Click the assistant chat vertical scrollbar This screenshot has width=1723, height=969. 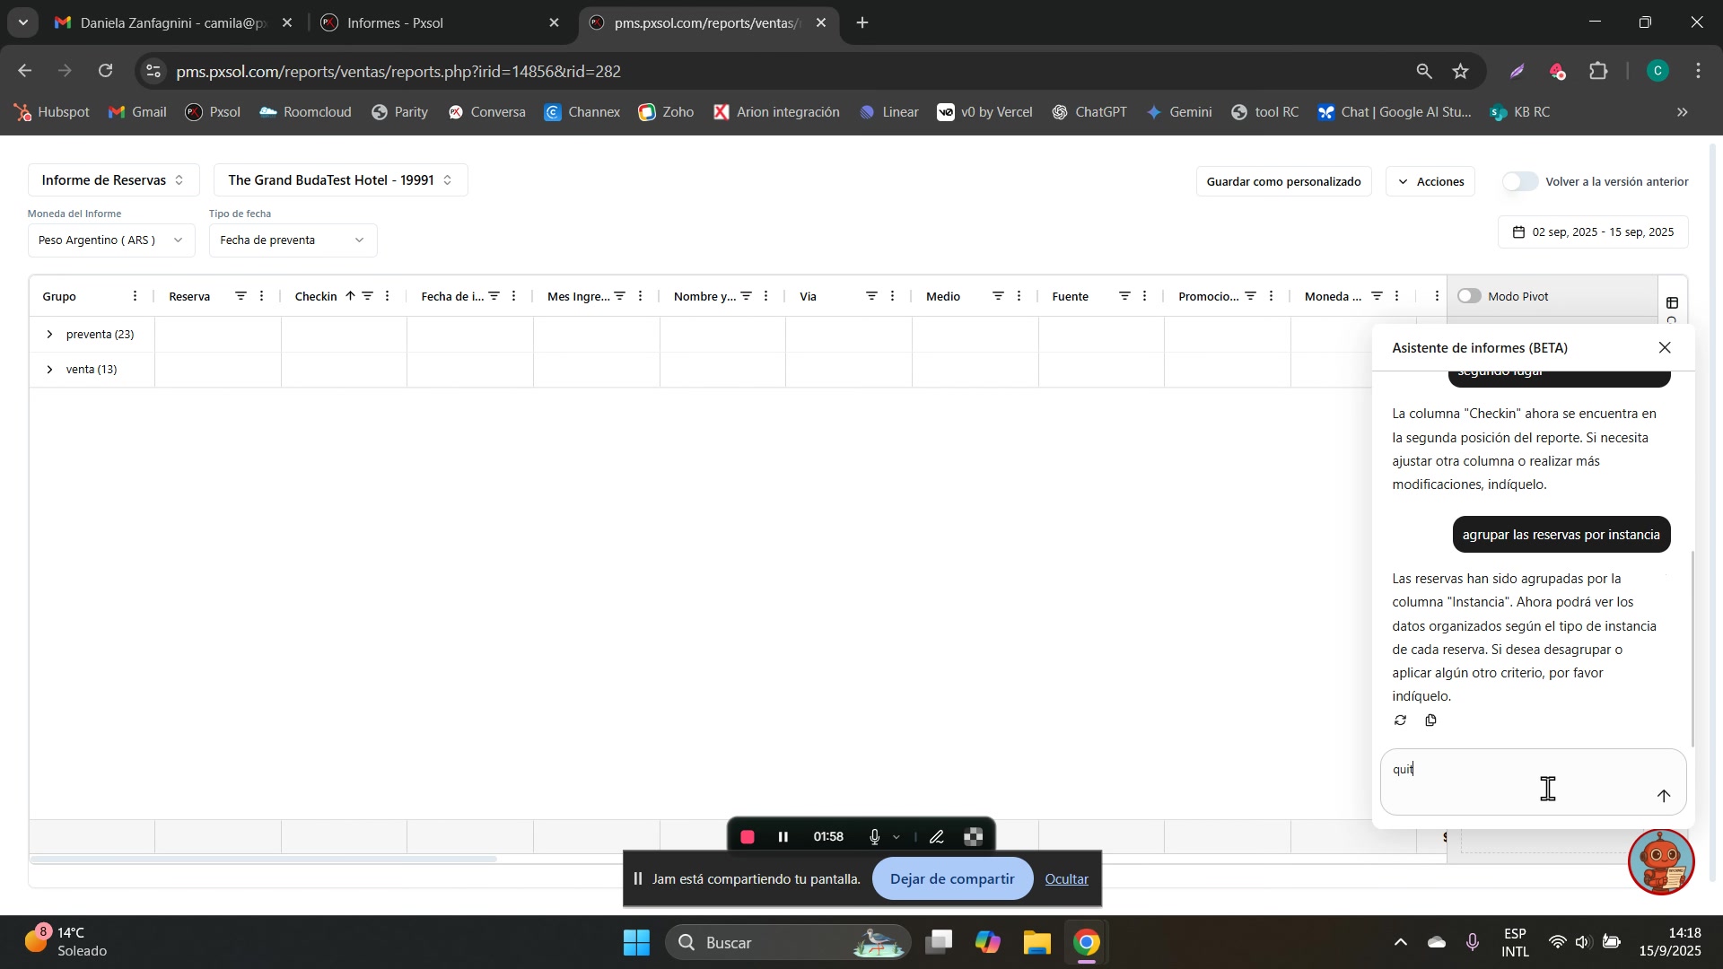[1693, 649]
